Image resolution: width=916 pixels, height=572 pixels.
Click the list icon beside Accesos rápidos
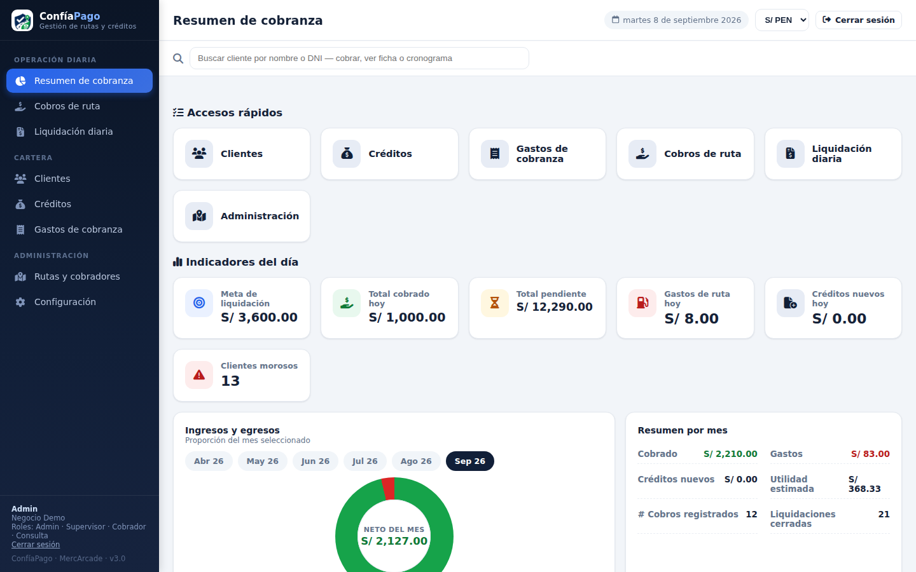[178, 112]
